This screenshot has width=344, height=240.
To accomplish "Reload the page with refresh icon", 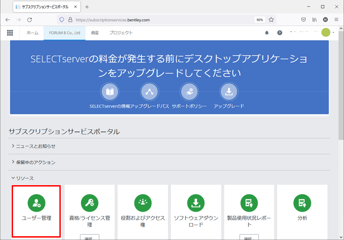I will pos(30,20).
